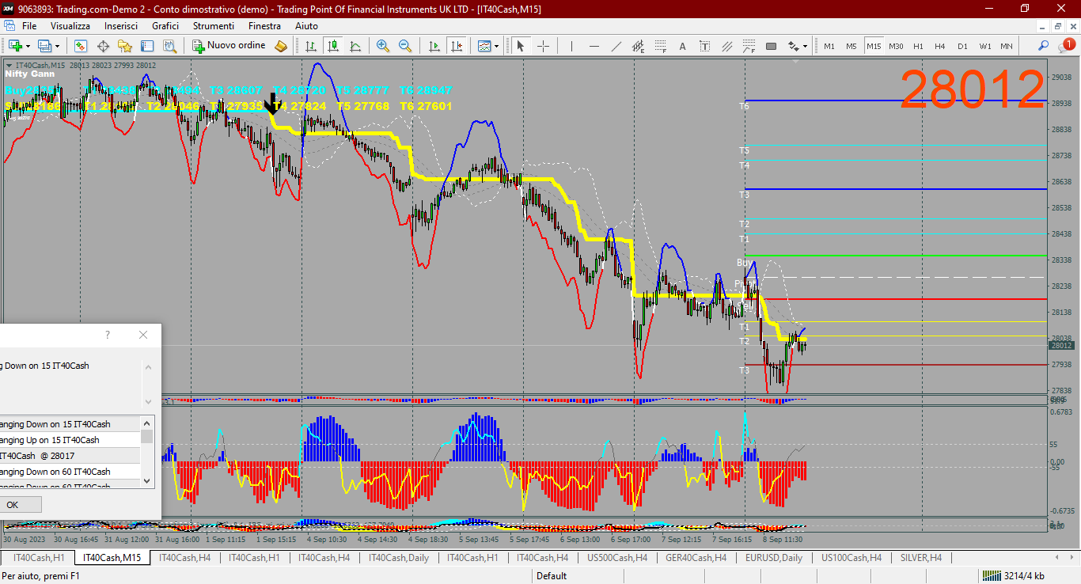
Task: Switch to GER40Cash,H4 chart tab
Action: click(696, 558)
